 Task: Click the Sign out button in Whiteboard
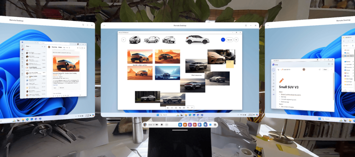(x=230, y=40)
